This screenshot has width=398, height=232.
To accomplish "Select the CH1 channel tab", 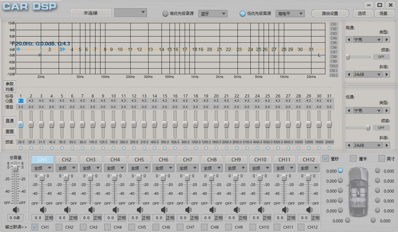I will (x=42, y=159).
